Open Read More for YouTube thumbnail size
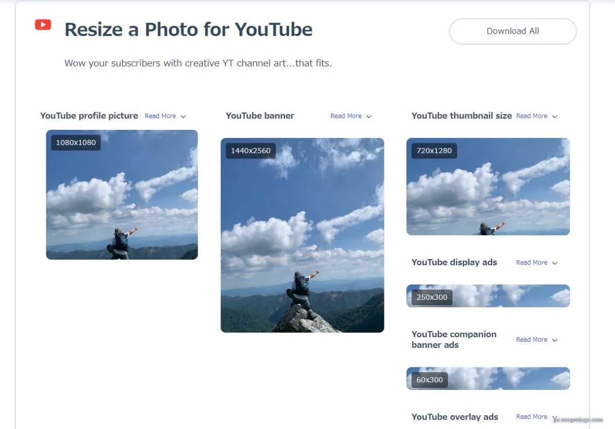This screenshot has width=615, height=429. (531, 116)
